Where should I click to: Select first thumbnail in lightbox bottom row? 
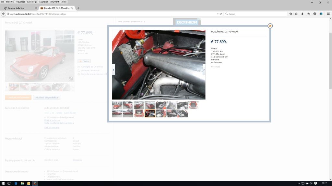point(117,113)
